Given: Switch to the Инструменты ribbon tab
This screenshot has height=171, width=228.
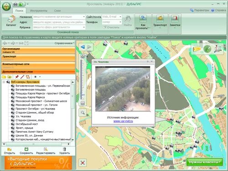Looking at the screenshot, I should pos(39,10).
